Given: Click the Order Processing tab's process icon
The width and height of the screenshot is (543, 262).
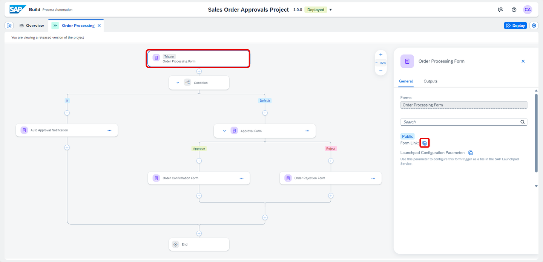Looking at the screenshot, I should tap(55, 26).
